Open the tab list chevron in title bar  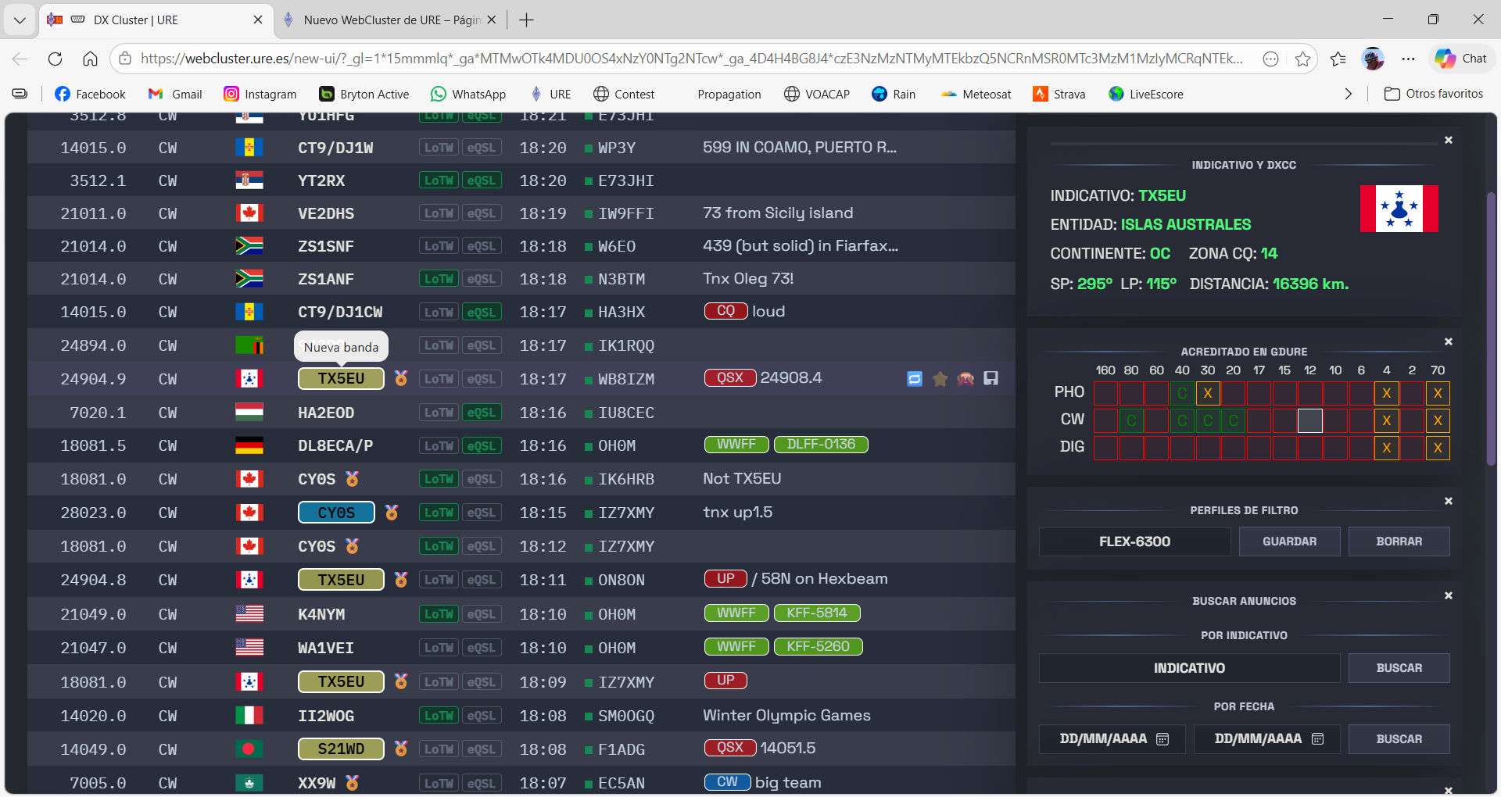(20, 20)
